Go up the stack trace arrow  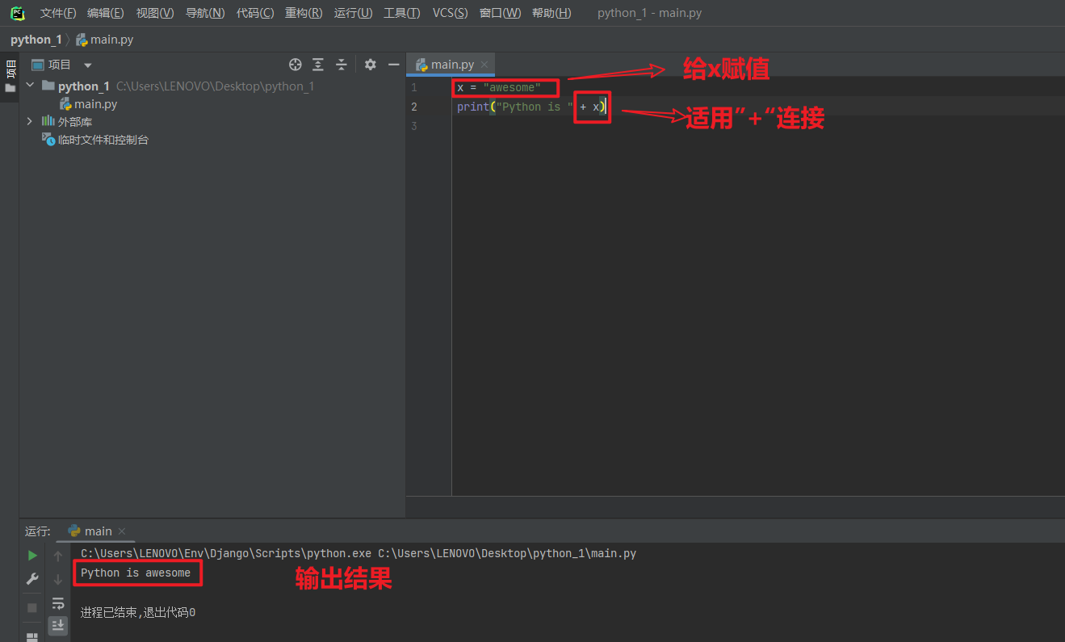(x=58, y=556)
